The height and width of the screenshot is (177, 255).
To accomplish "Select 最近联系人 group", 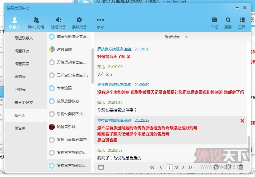I will point(26,38).
